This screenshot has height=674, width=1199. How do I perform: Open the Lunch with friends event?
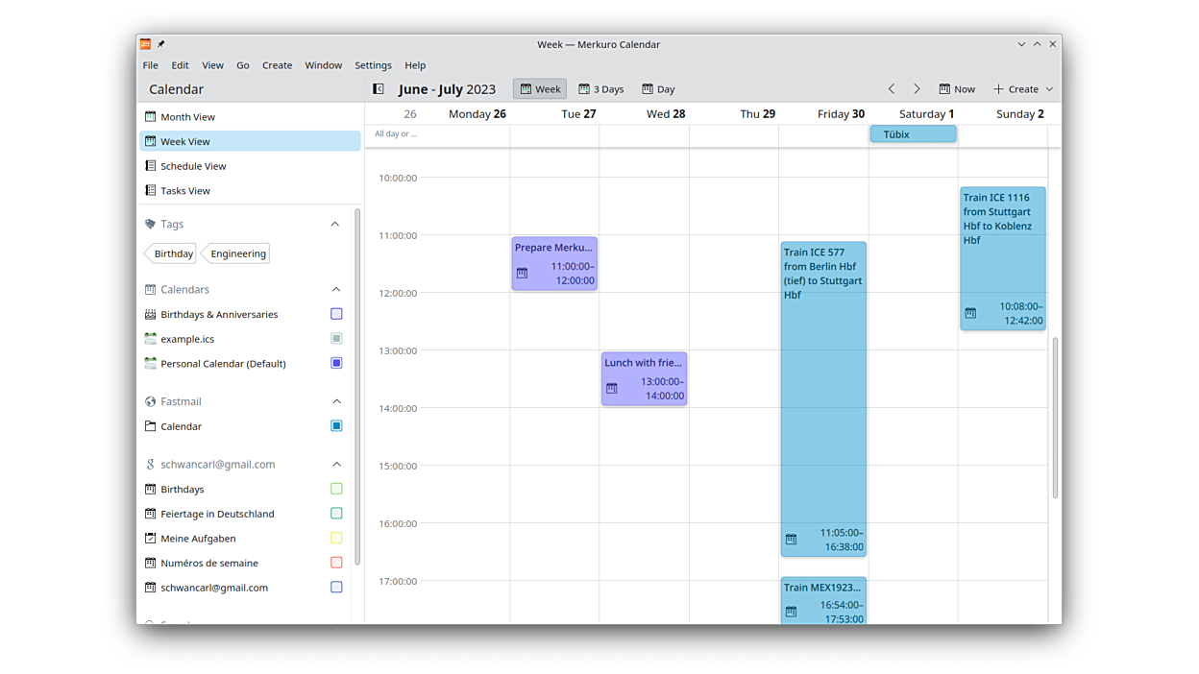(644, 378)
